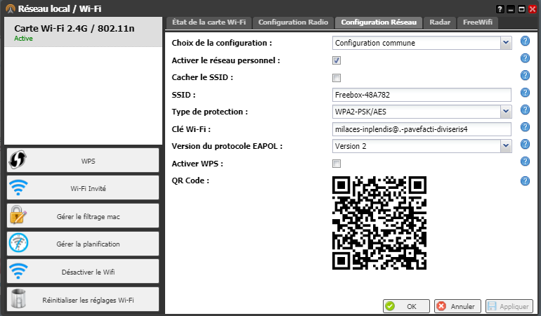
Task: Tick the Activer WPS checkbox
Action: click(x=337, y=164)
